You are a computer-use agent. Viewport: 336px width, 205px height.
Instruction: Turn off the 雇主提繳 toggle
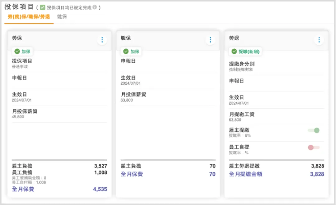(314, 130)
